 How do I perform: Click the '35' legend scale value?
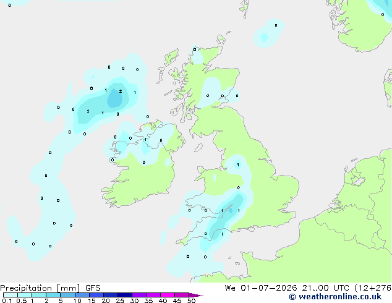[148, 301]
